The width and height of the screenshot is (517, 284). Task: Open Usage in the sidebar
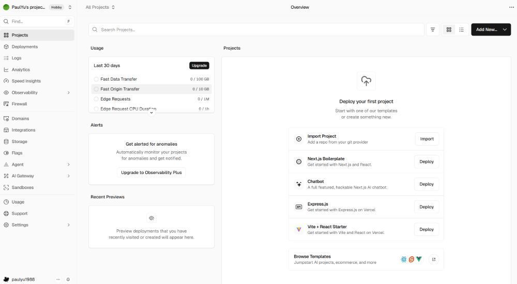(37, 202)
